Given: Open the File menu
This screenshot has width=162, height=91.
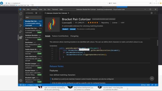Looking at the screenshot, I should (24, 9).
